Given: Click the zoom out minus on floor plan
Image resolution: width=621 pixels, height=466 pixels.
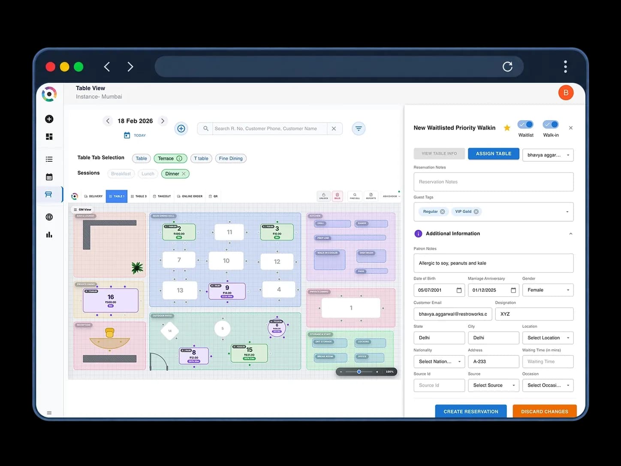Looking at the screenshot, I should click(x=341, y=372).
